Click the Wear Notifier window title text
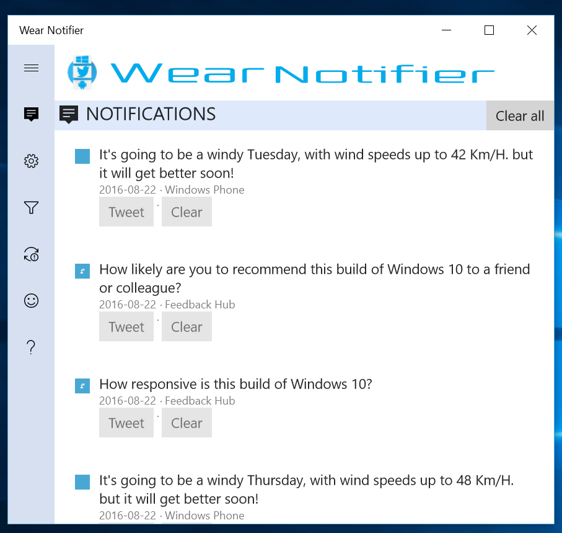The image size is (562, 533). pyautogui.click(x=51, y=30)
